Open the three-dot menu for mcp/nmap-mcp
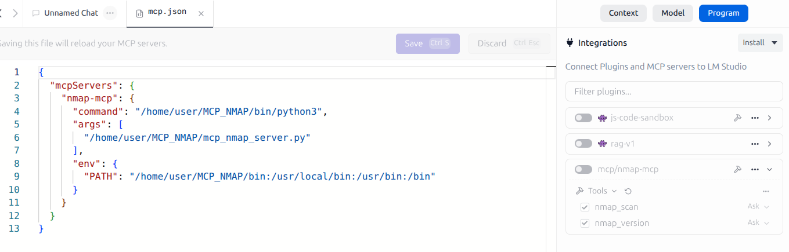Viewport: 789px width, 252px height. click(755, 170)
